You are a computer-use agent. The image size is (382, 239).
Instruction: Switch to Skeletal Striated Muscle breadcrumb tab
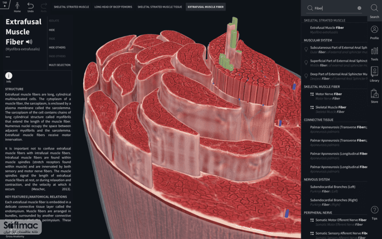pyautogui.click(x=71, y=7)
